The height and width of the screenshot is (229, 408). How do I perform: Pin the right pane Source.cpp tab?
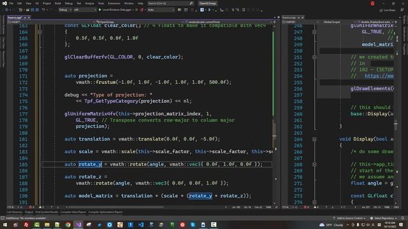299,17
